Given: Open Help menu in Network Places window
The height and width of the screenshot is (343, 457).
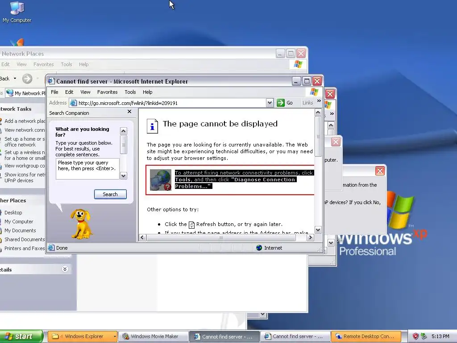Looking at the screenshot, I should [x=83, y=64].
